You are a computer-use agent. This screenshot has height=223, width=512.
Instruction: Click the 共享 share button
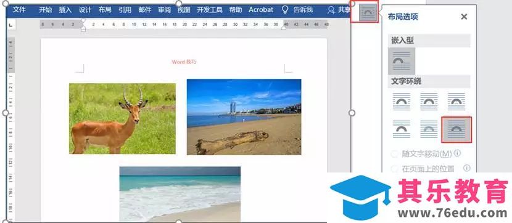pos(339,10)
